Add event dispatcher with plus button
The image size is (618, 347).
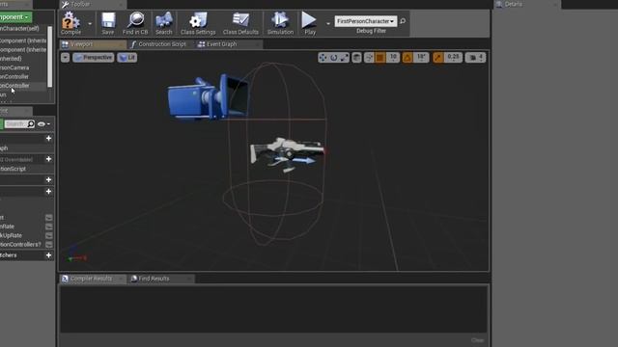pos(48,254)
